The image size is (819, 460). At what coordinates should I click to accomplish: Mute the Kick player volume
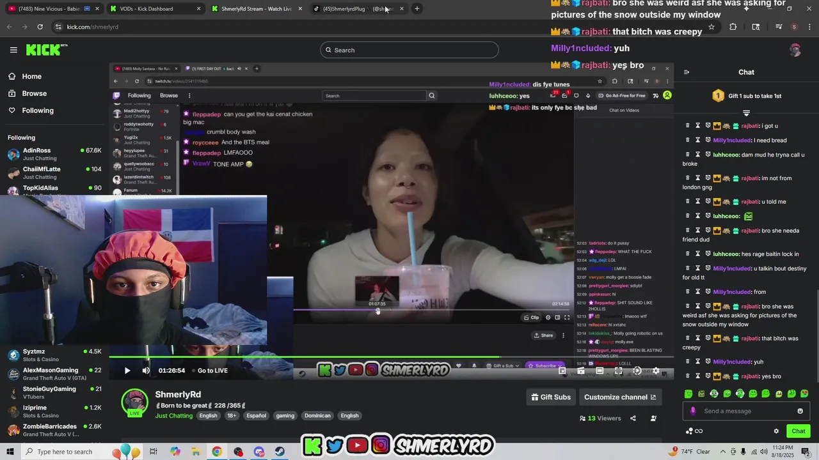(146, 371)
